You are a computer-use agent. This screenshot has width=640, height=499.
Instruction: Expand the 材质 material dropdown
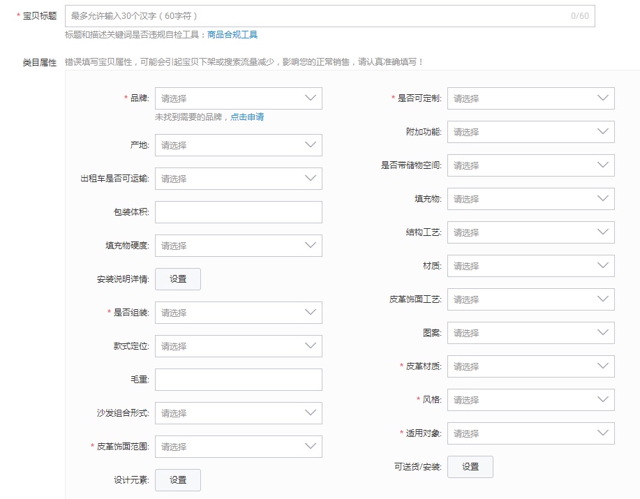point(530,266)
